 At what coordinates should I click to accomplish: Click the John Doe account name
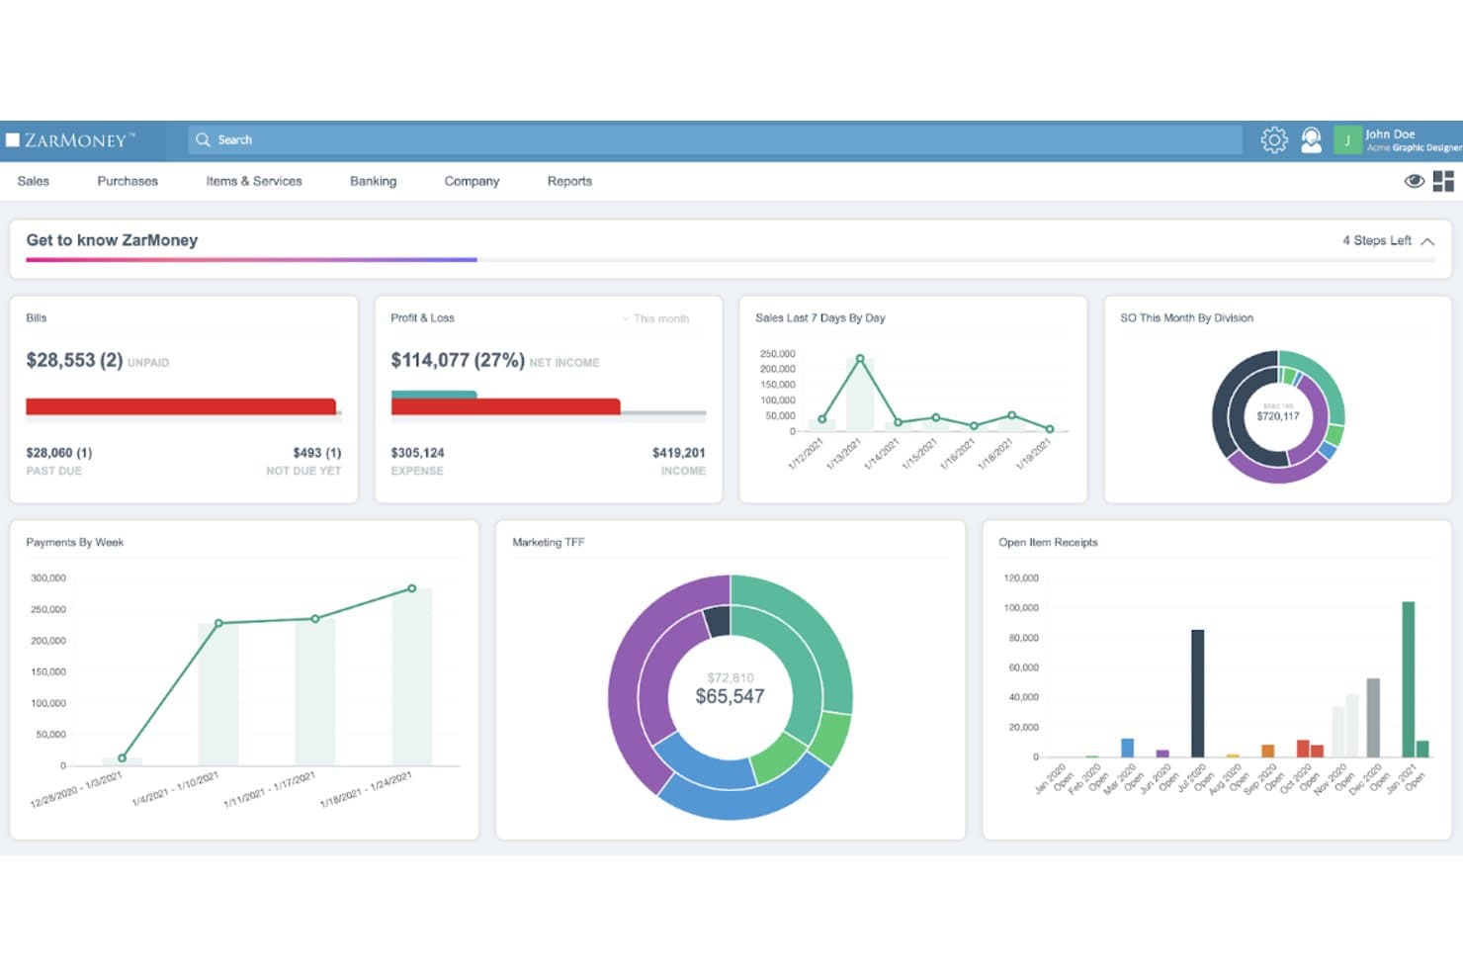coord(1390,133)
